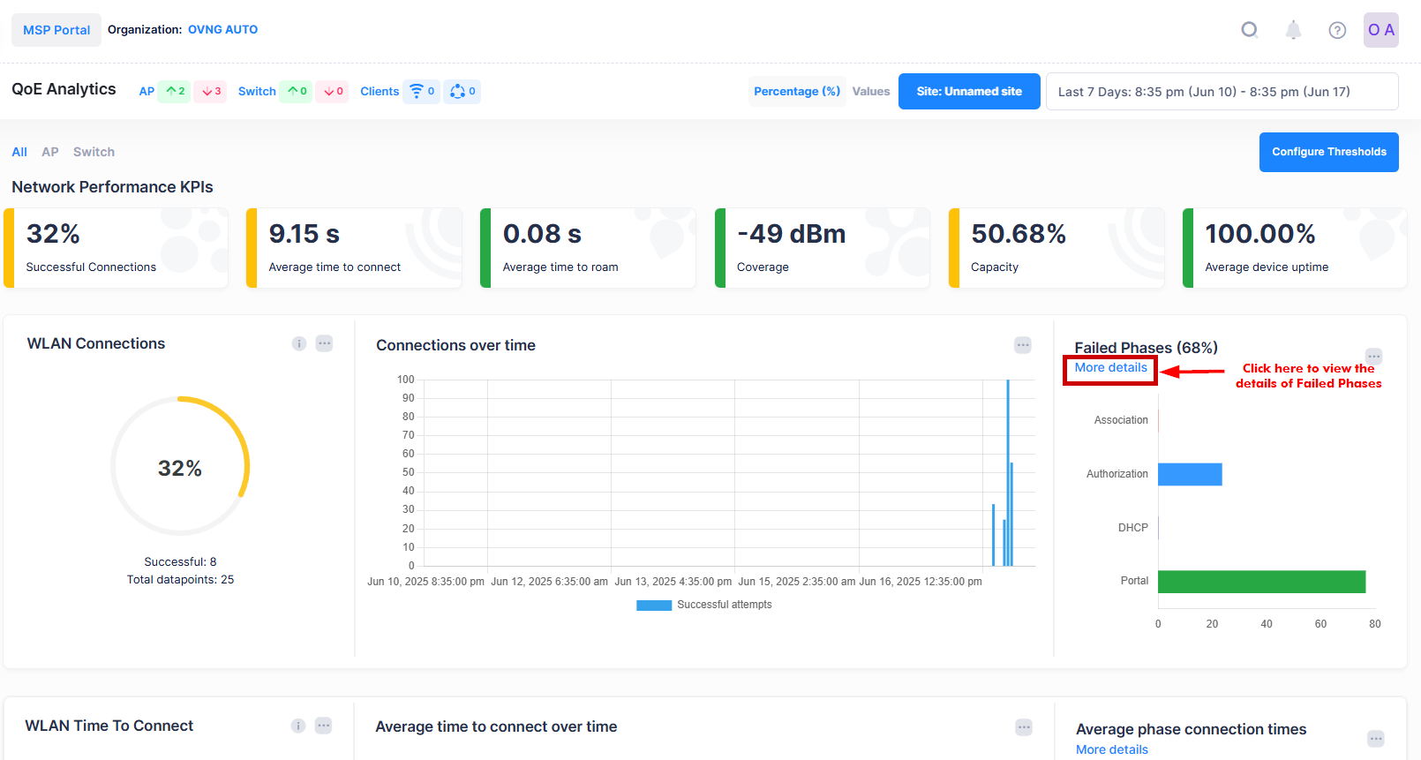This screenshot has width=1421, height=760.
Task: Open the Last 7 Days date range field
Action: pos(1222,92)
